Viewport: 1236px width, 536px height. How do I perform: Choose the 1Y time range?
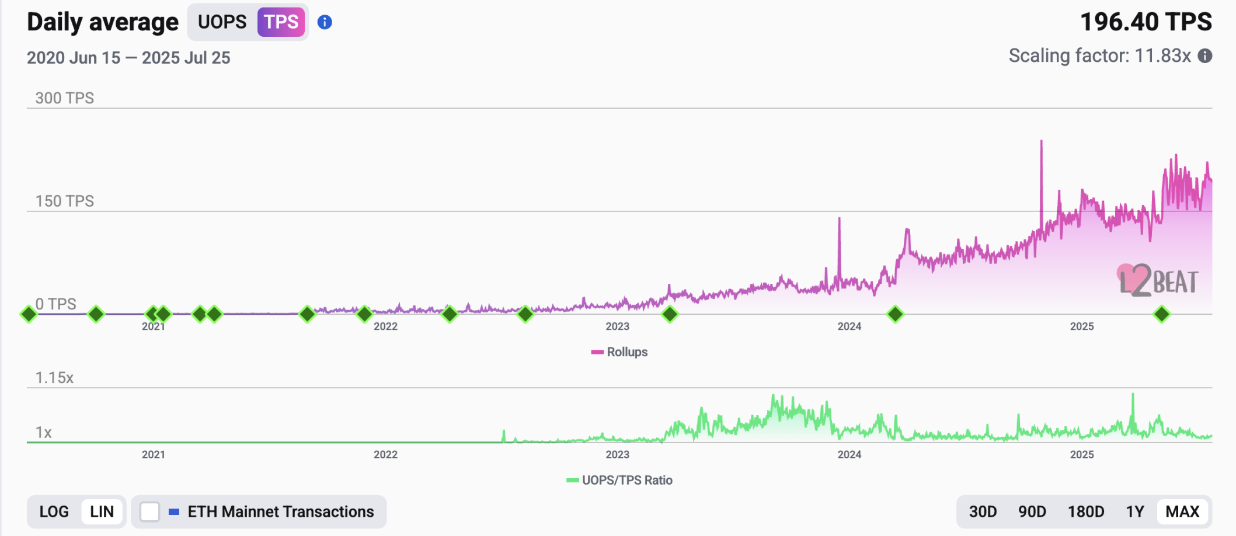coord(1135,512)
